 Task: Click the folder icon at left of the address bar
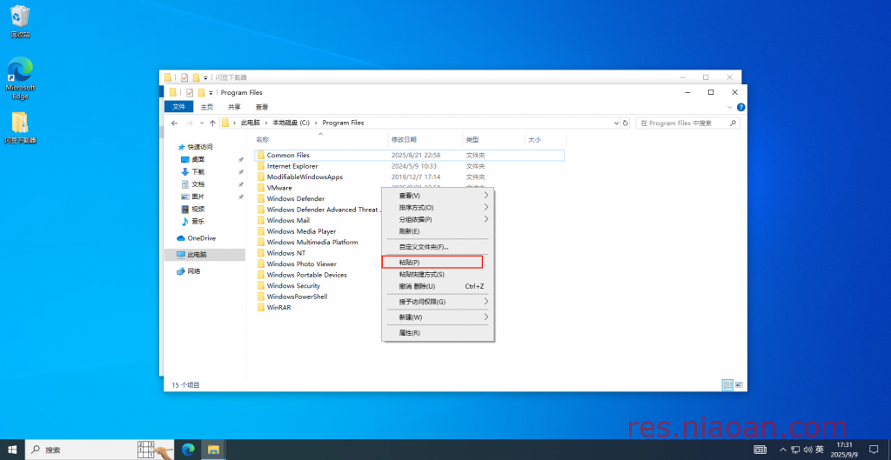[225, 123]
